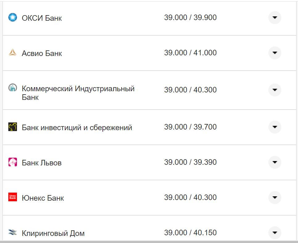
Task: Expand the Юнекс Банк dropdown arrow
Action: click(x=274, y=198)
